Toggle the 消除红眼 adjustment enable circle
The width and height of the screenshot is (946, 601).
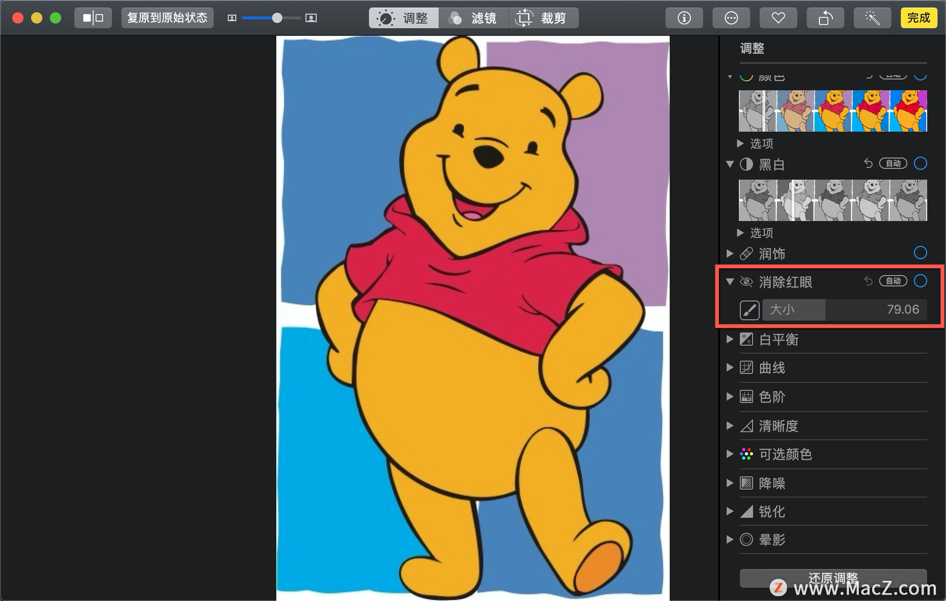click(x=920, y=281)
